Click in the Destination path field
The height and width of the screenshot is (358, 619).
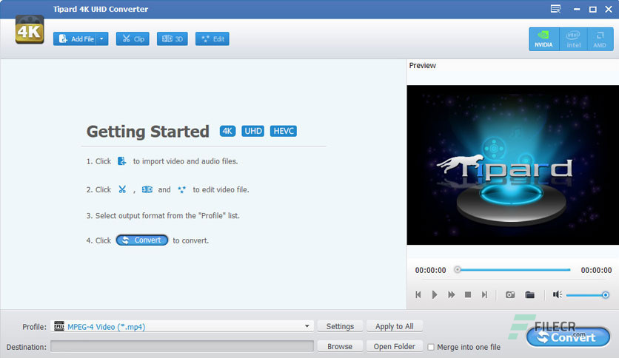(x=182, y=347)
